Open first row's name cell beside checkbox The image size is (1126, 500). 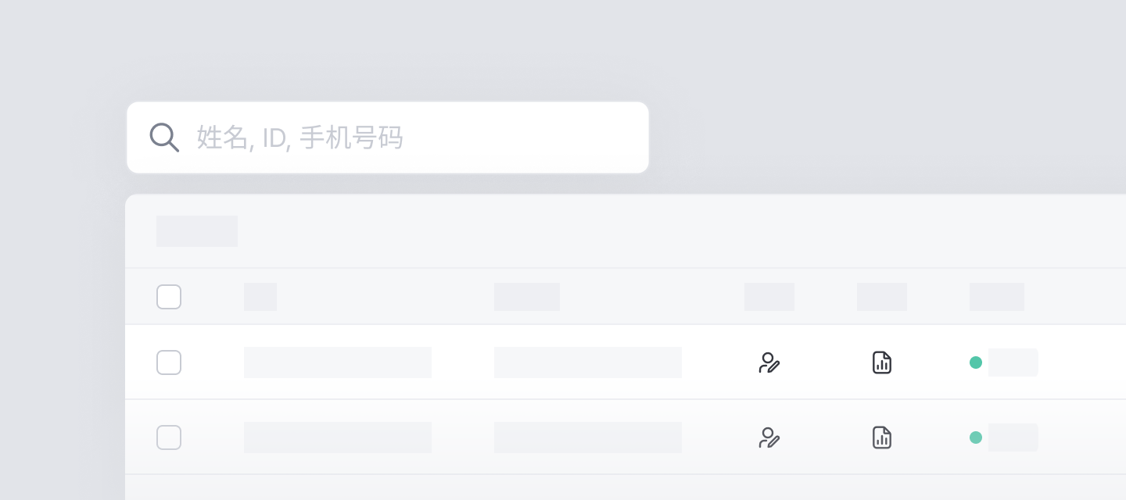(x=338, y=362)
